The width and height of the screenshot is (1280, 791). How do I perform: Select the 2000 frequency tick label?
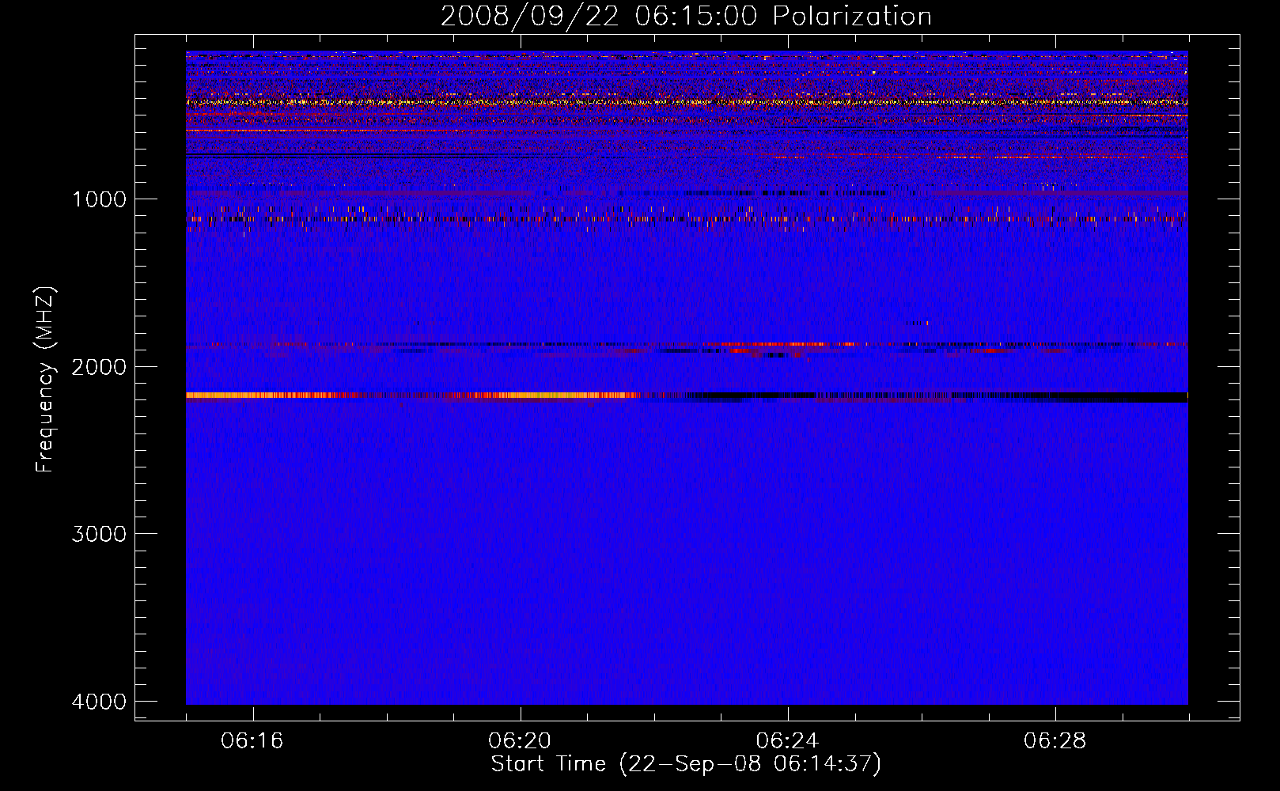click(x=99, y=367)
